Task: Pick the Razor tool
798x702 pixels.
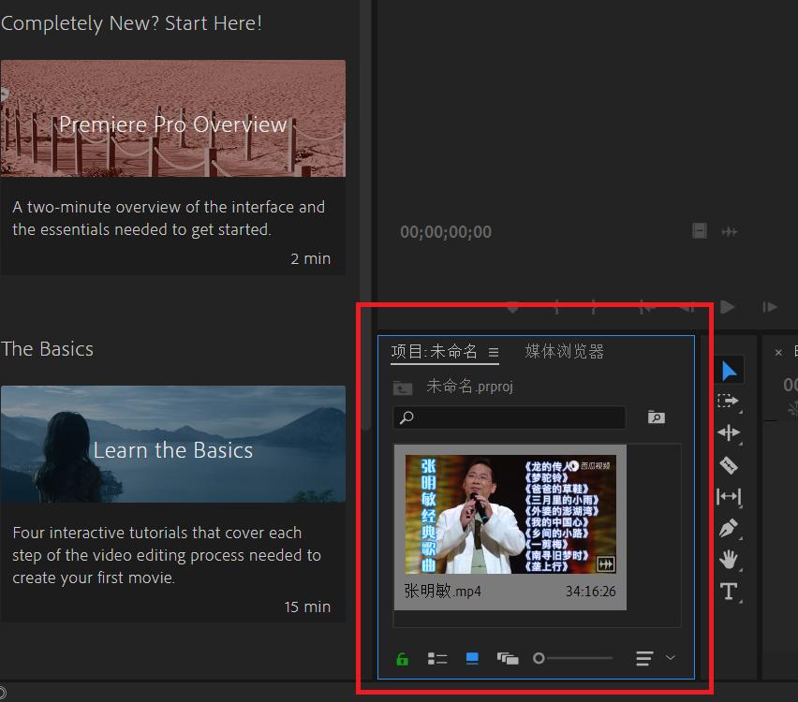Action: [728, 465]
